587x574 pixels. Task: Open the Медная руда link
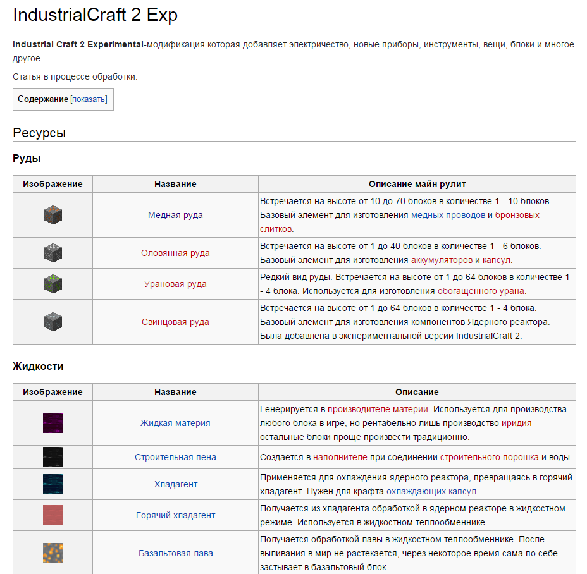(x=175, y=215)
